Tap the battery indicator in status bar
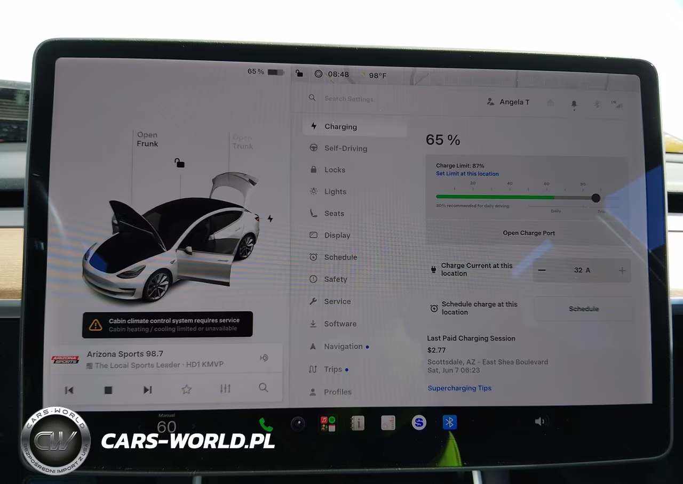 click(x=276, y=72)
